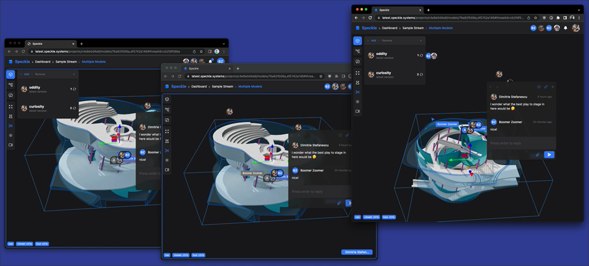Image resolution: width=589 pixels, height=266 pixels.
Task: Select curiosity model in right window
Action: [395, 75]
